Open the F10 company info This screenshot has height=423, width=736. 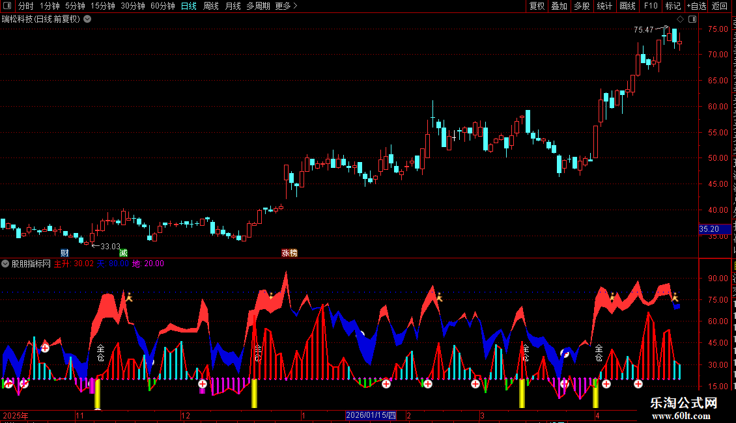tap(651, 6)
